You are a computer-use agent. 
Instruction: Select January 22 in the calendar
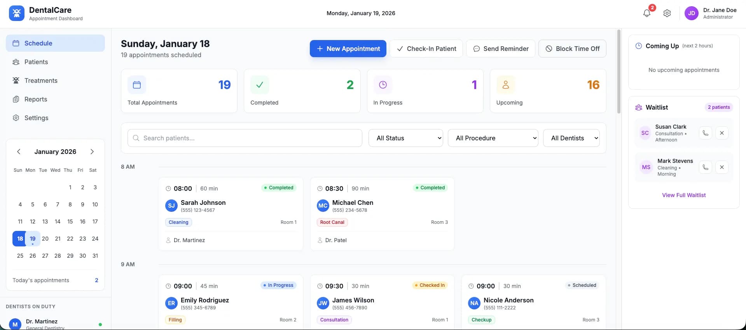[x=70, y=239]
